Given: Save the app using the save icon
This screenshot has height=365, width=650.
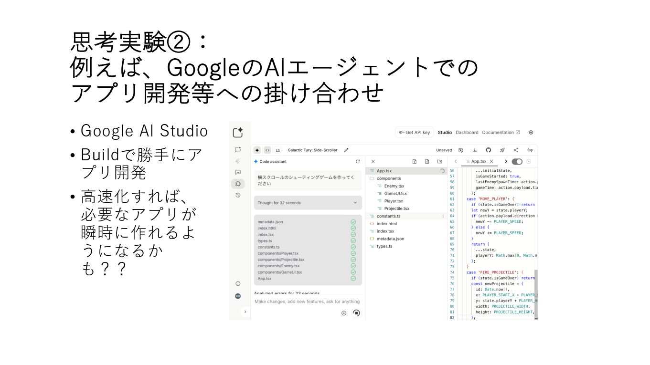Looking at the screenshot, I should point(461,150).
